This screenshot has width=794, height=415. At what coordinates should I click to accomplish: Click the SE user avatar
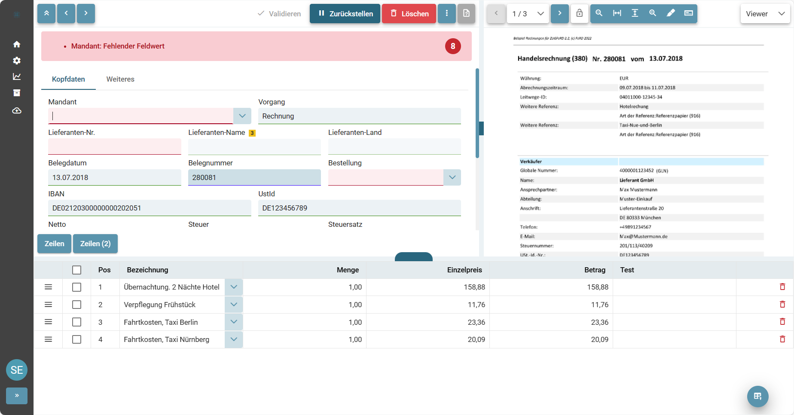17,370
